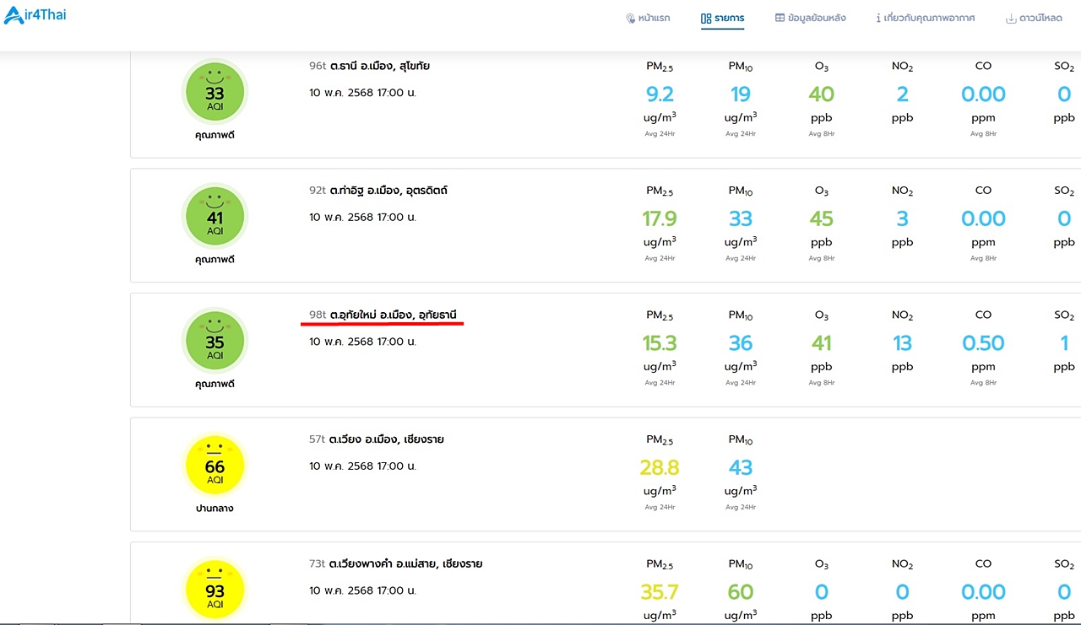Click the green AQI 41 face icon
Viewport: 1081px width, 625px height.
tap(215, 218)
